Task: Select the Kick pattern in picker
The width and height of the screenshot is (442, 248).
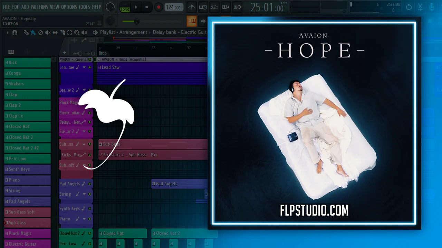Action: click(x=27, y=63)
